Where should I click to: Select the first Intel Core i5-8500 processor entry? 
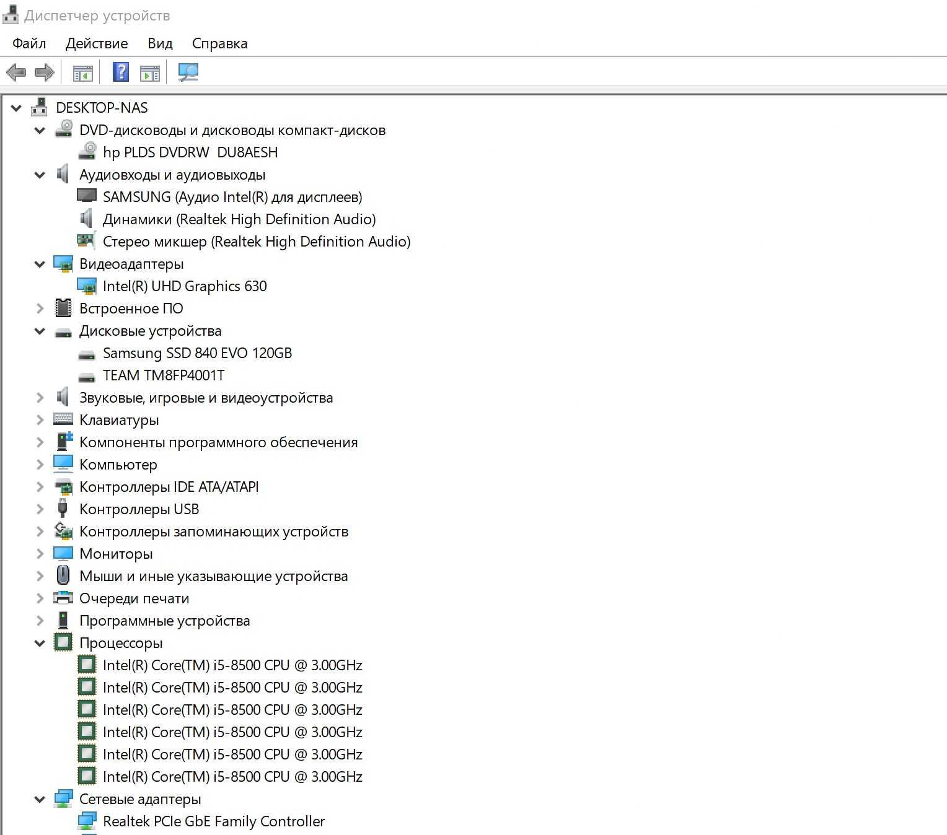click(x=232, y=665)
